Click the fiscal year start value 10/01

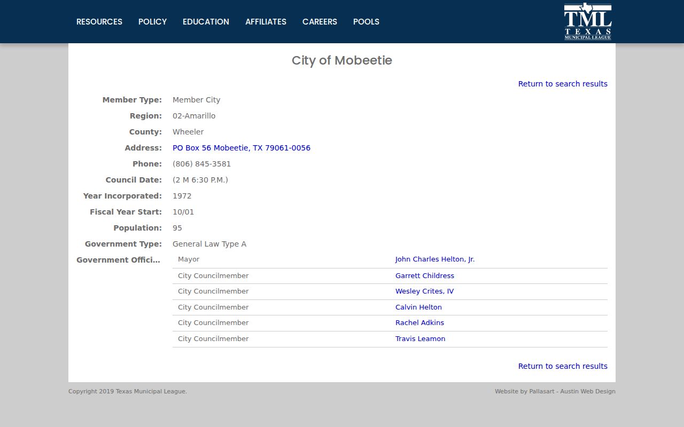pos(183,212)
